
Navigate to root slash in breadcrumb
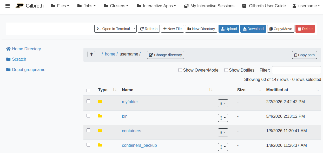[102, 54]
